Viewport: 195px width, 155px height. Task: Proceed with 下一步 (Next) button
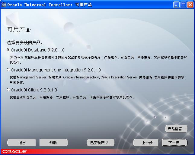174,143
